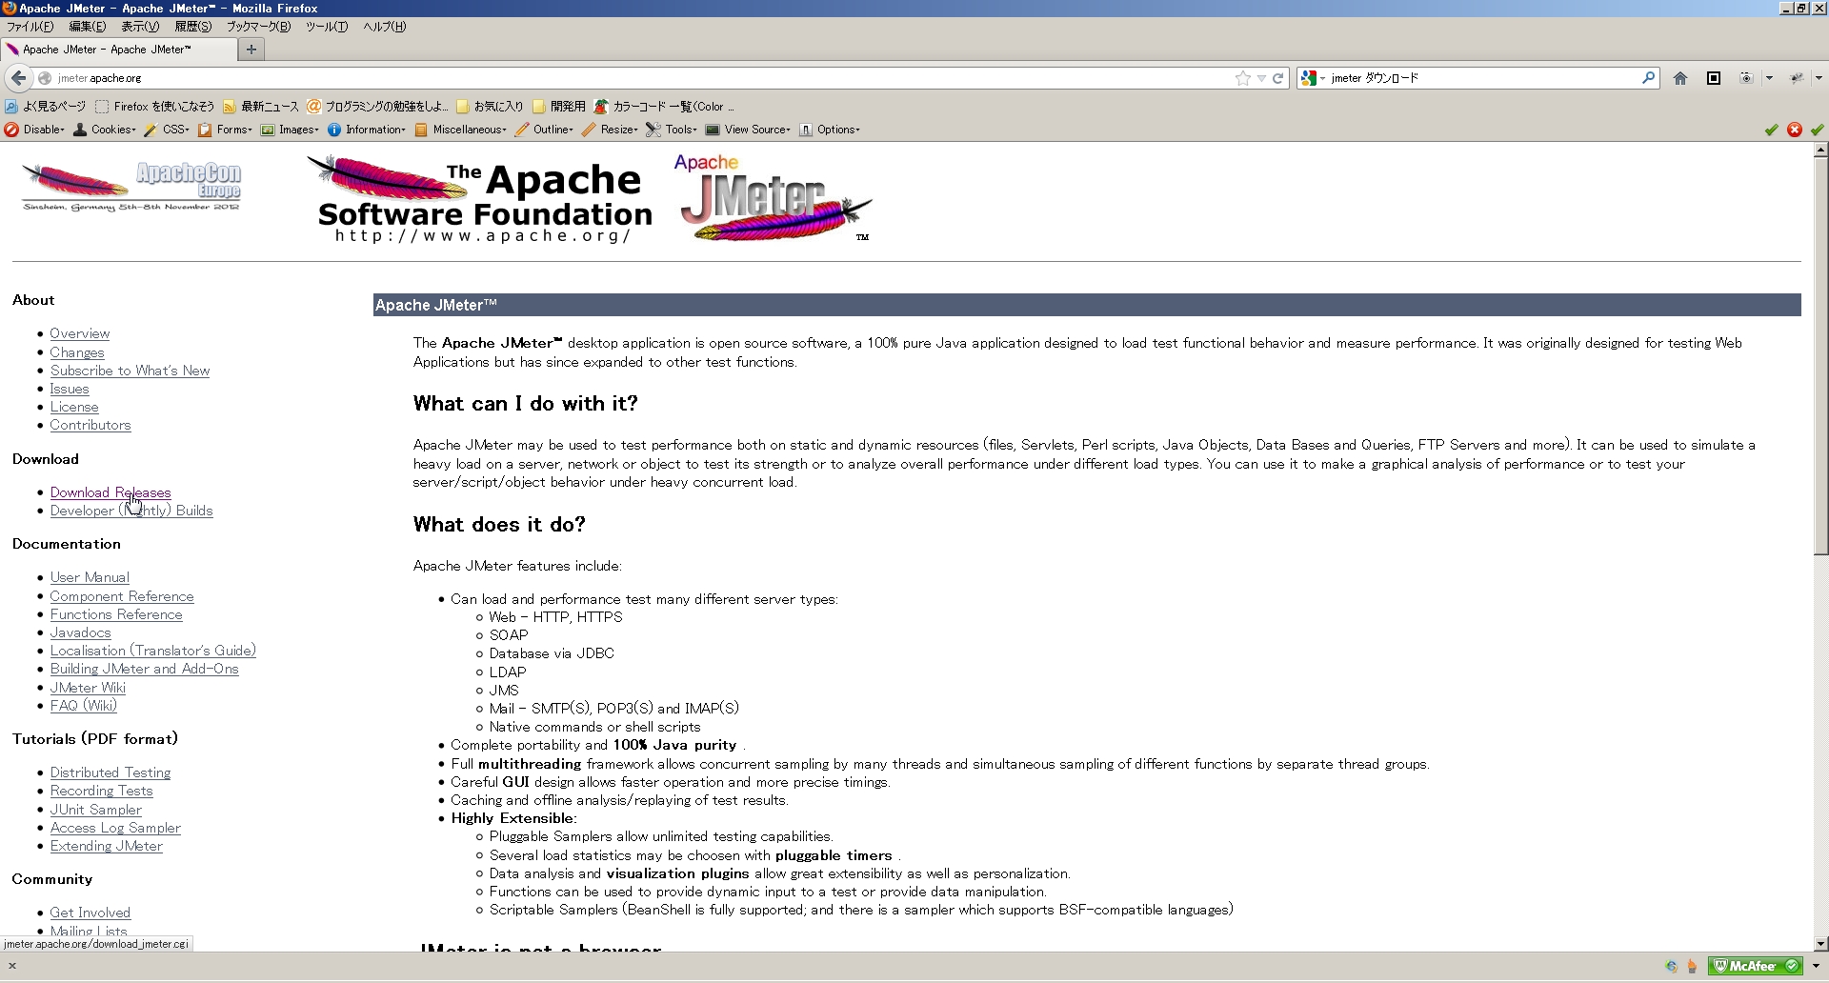Bookmark this page with the star icon
Image resolution: width=1829 pixels, height=983 pixels.
1243,78
